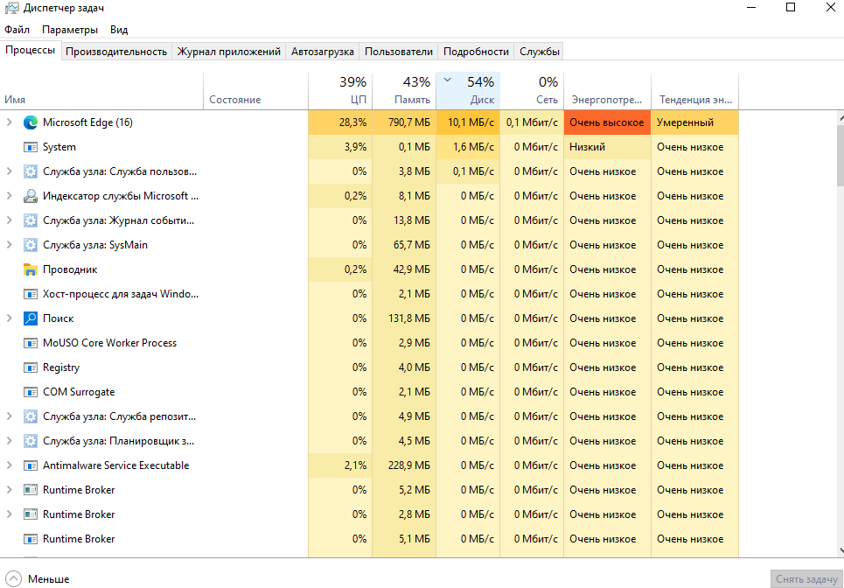Screen dimensions: 844x588
Task: Select the Процессы tab
Action: [30, 51]
